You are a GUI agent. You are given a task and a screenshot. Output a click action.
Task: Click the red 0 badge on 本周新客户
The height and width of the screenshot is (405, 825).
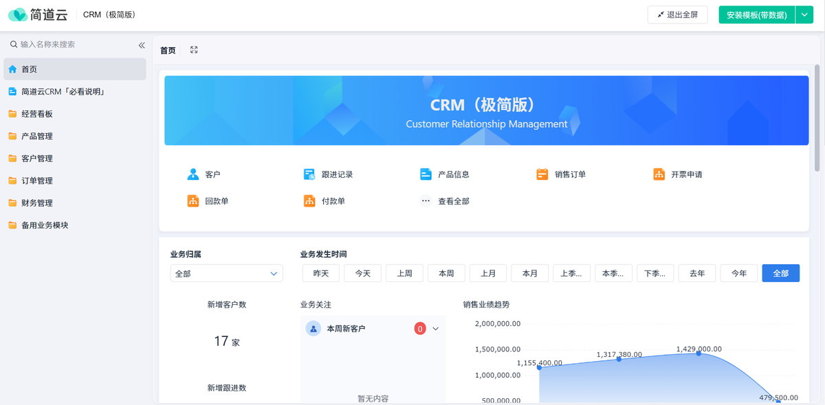click(x=420, y=329)
